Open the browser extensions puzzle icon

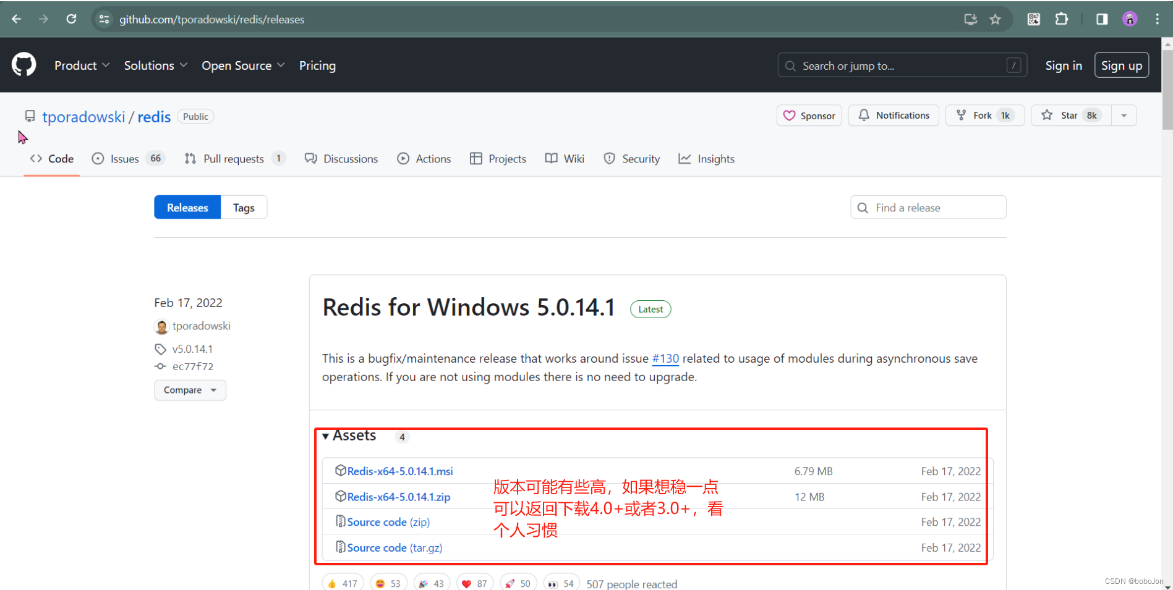pyautogui.click(x=1061, y=19)
